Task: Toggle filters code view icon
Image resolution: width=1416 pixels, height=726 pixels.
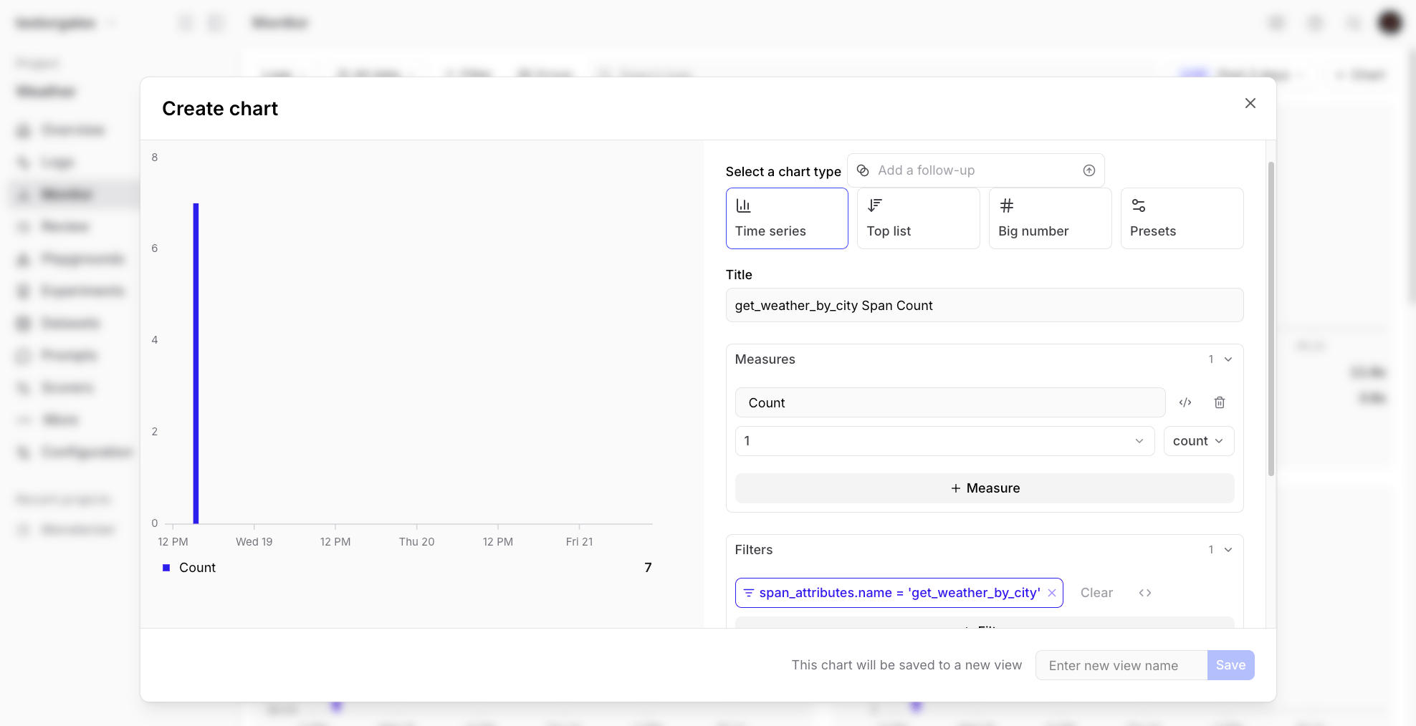Action: coord(1145,593)
